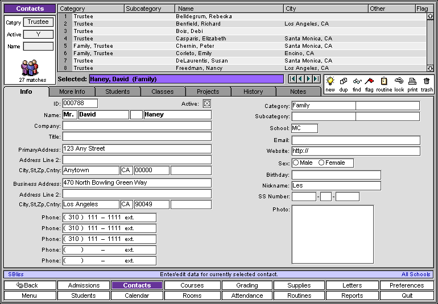438x304 pixels.
Task: Open the second Category field
Action: [x=388, y=106]
